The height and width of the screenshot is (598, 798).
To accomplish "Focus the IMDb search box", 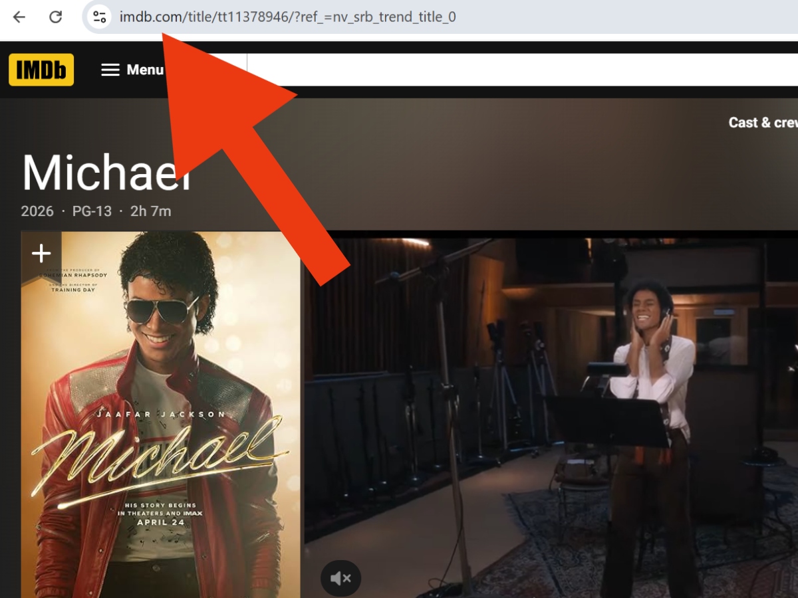I will click(x=519, y=70).
